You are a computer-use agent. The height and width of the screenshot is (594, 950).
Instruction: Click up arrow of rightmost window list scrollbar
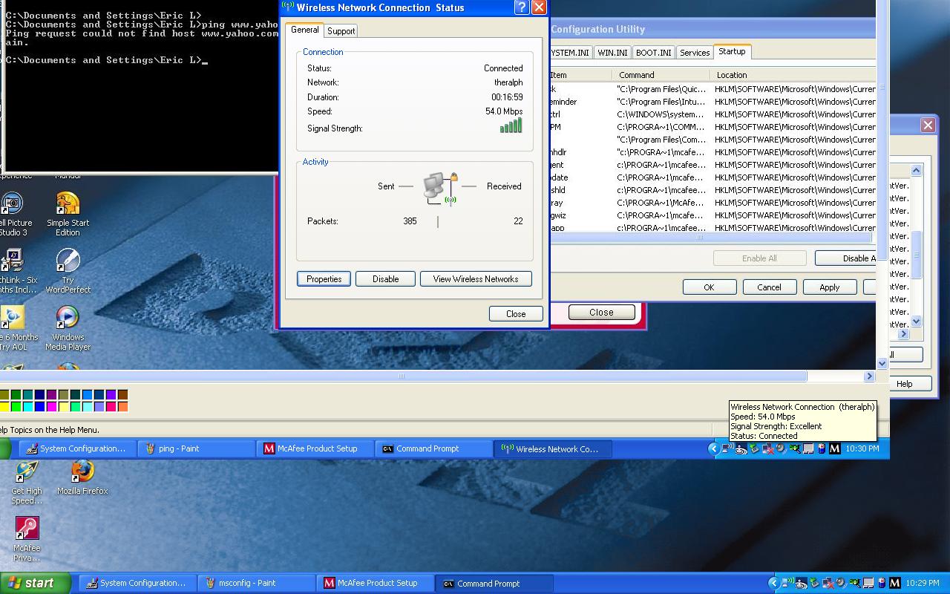click(916, 170)
